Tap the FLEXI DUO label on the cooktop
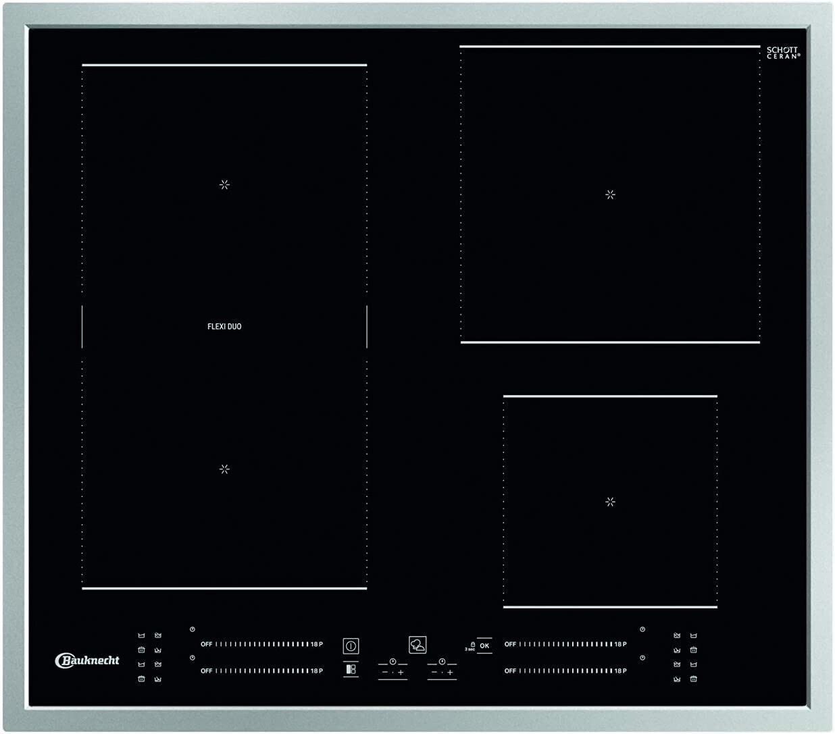The image size is (835, 734). pos(224,326)
